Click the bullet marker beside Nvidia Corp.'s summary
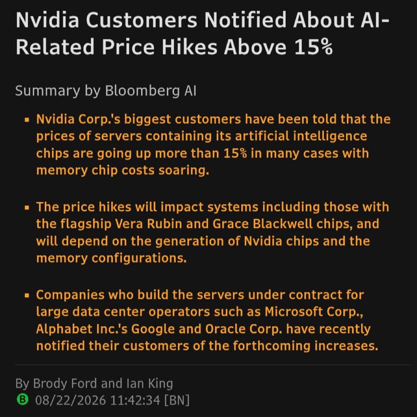 click(x=26, y=120)
